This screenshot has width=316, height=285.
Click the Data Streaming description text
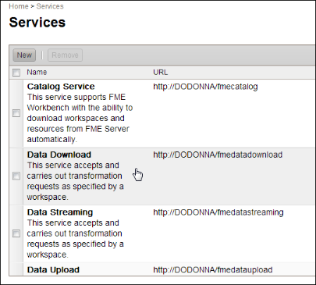(76, 239)
